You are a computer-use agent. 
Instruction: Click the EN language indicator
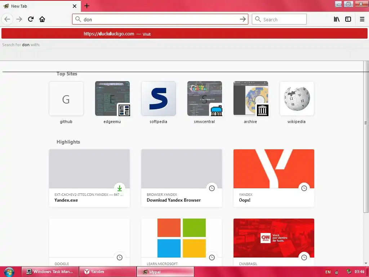328,272
